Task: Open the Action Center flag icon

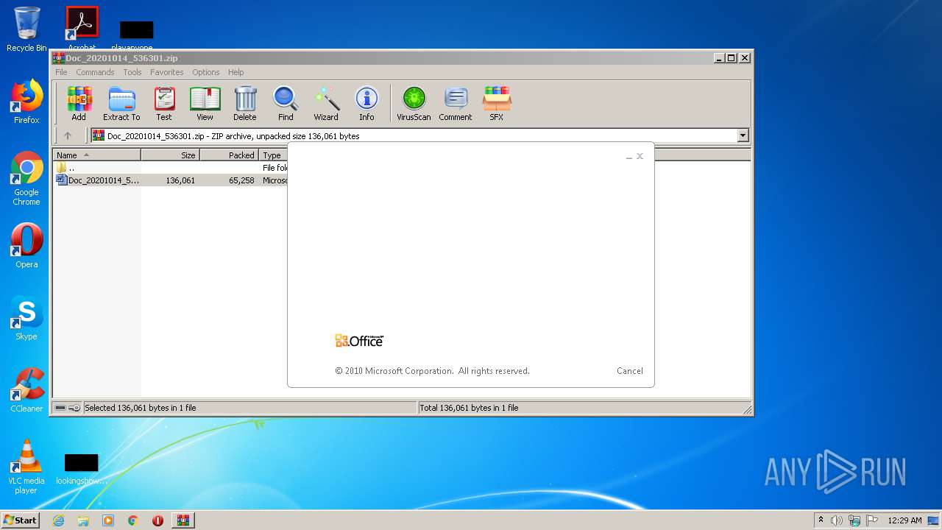Action: pyautogui.click(x=871, y=520)
